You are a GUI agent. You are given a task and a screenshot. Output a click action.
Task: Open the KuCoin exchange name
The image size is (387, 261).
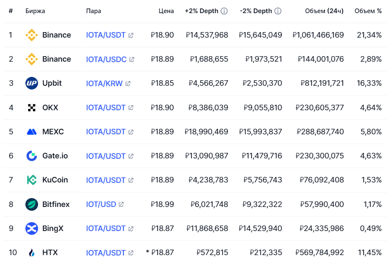55,180
